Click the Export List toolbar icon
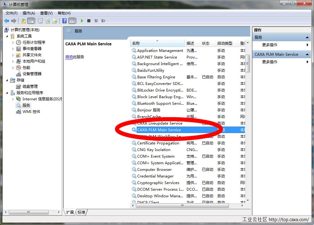The width and height of the screenshot is (314, 225). pos(55,21)
